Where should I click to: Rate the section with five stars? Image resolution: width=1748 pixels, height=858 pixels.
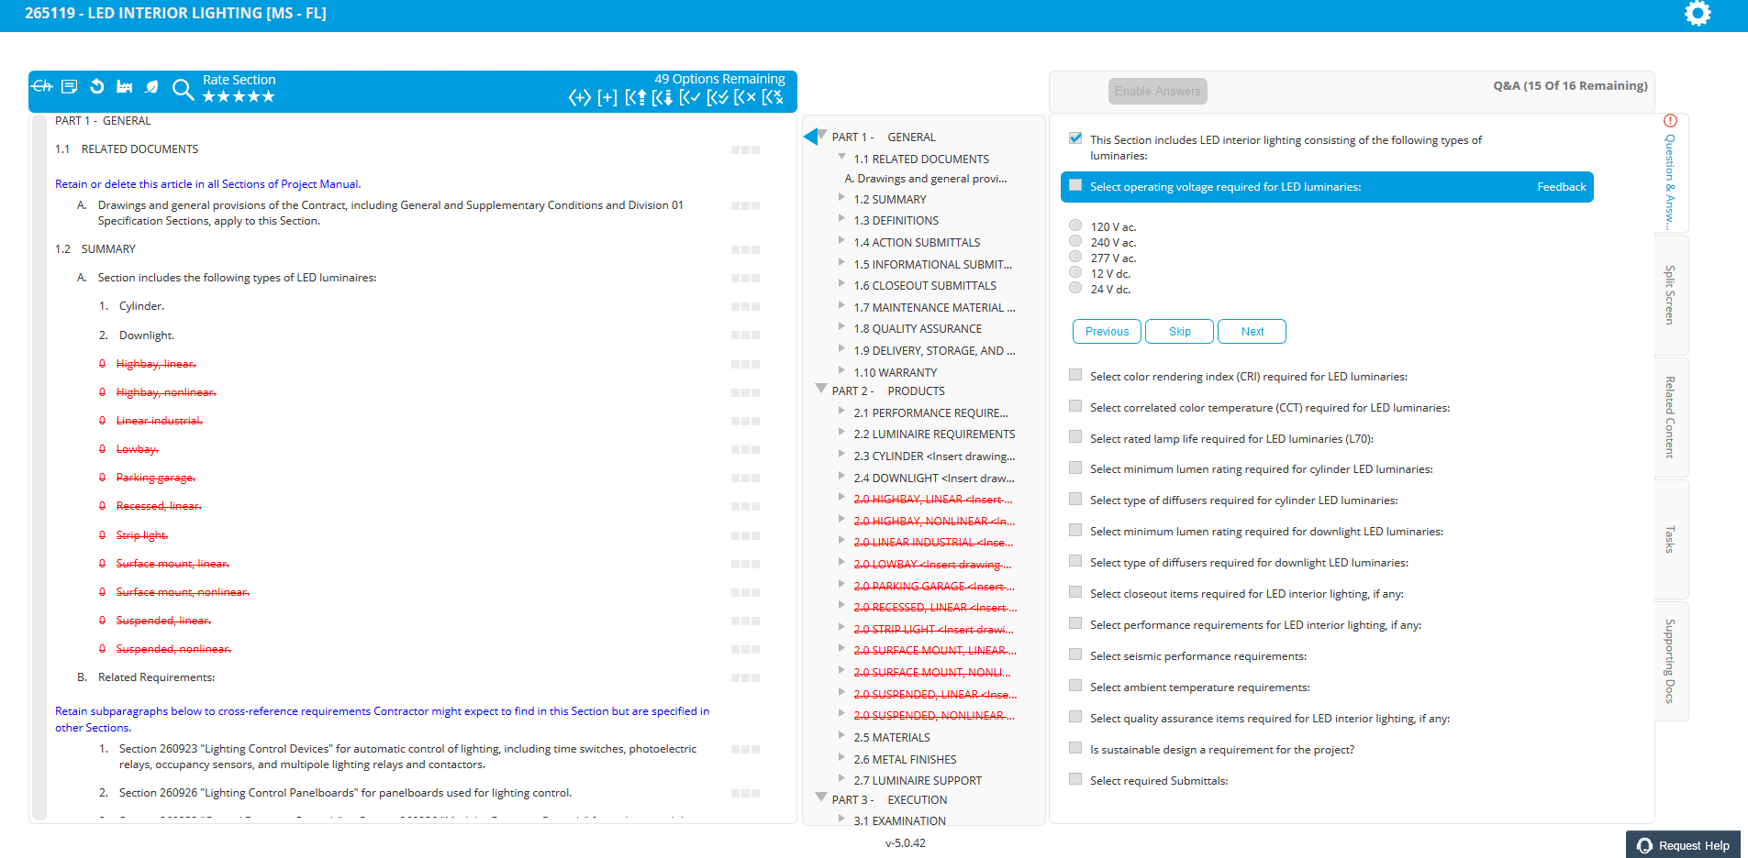tap(268, 97)
